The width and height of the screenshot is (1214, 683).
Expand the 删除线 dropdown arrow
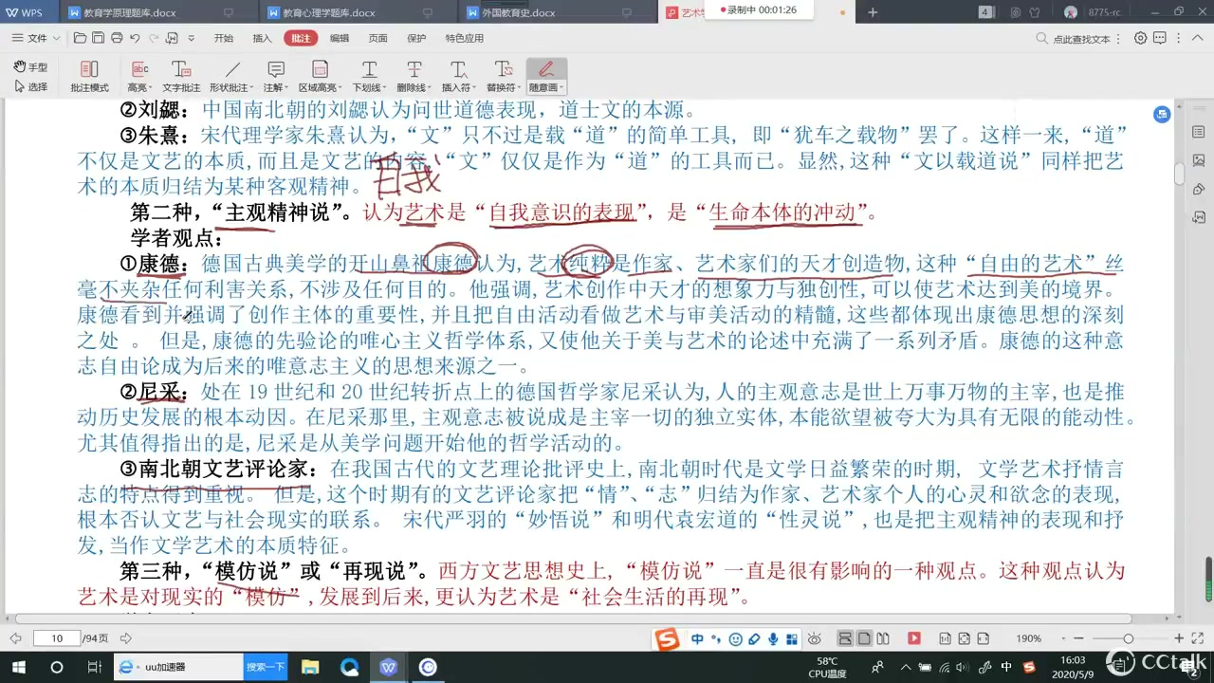point(431,87)
